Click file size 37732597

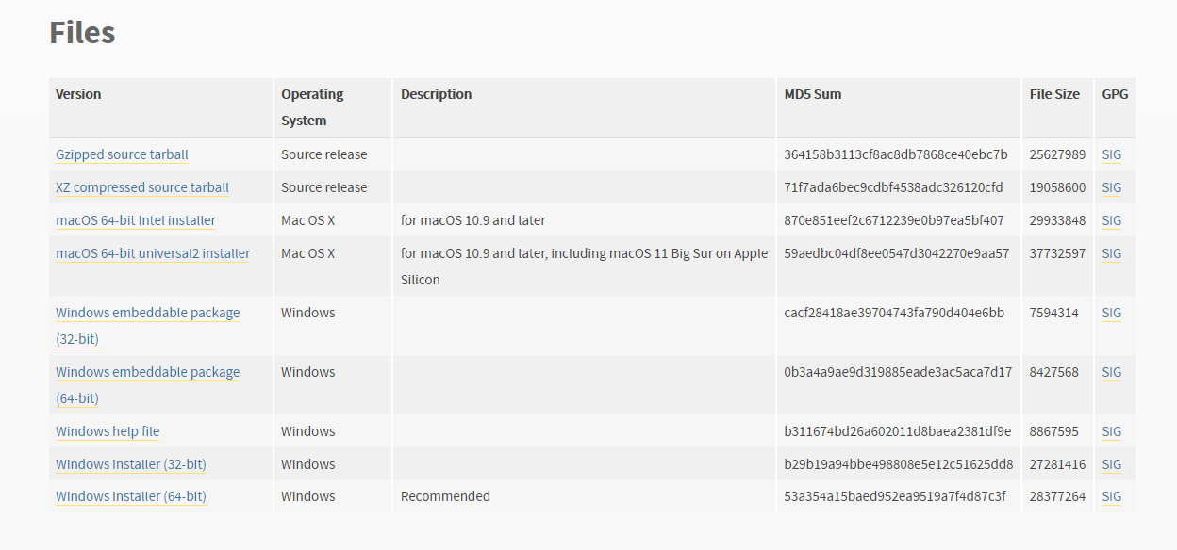(x=1057, y=253)
